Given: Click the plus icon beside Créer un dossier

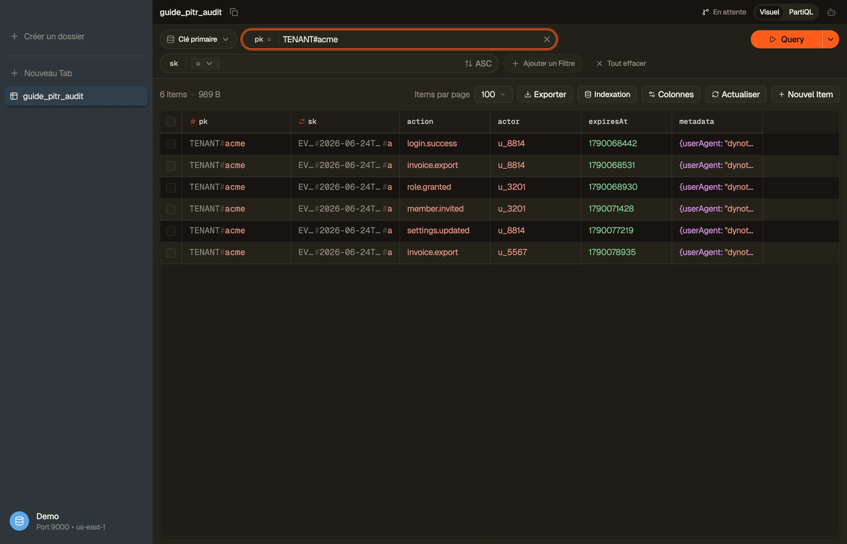Looking at the screenshot, I should (15, 36).
